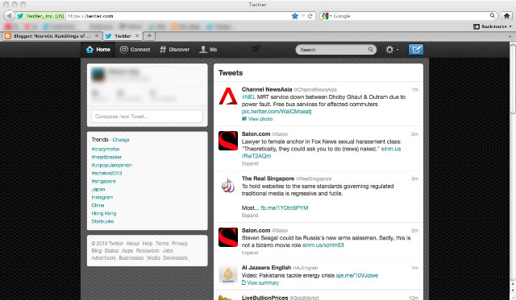Open the #crazymofos trend
Screen dimensions: 516x300
pyautogui.click(x=106, y=149)
